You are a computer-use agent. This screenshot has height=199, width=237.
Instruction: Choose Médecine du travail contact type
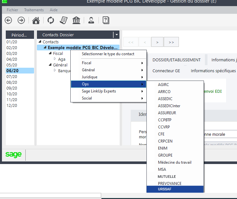(x=175, y=162)
